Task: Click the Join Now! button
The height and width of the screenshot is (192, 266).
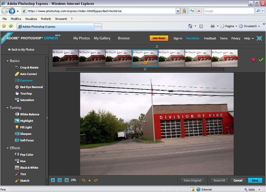Action: (x=159, y=38)
